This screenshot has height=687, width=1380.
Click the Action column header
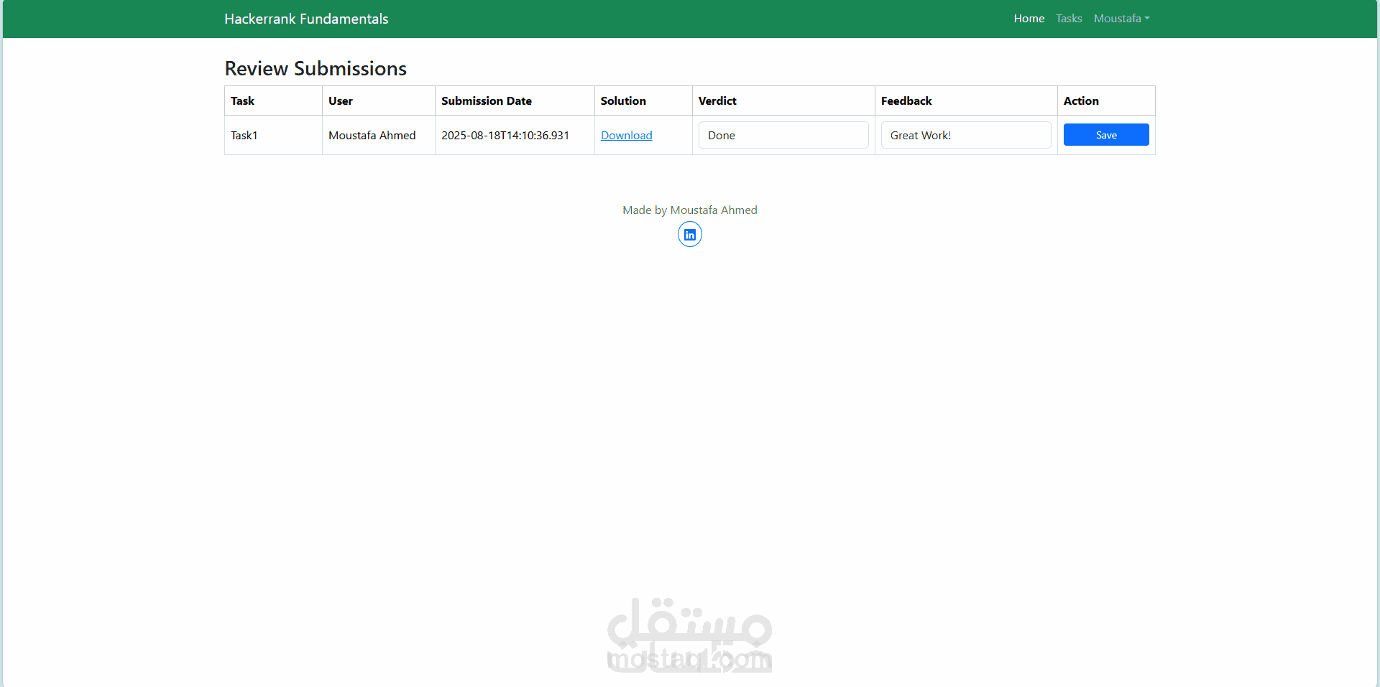(1106, 101)
